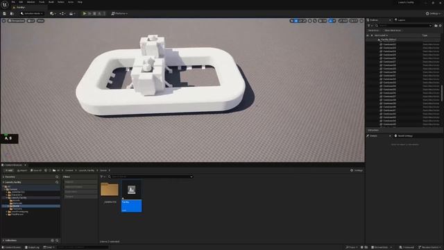The width and height of the screenshot is (444, 250).
Task: Open the viewport Show flags menu
Action: [x=40, y=21]
